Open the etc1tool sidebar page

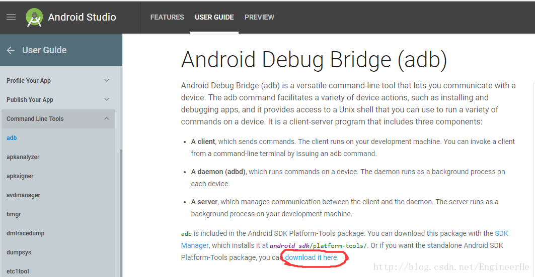coord(18,271)
